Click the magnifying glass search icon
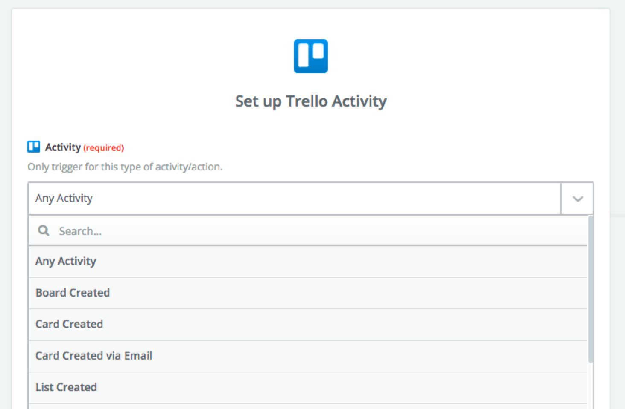 (44, 231)
